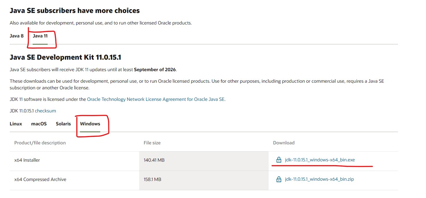Switch to the Java 8 tab

coord(17,36)
